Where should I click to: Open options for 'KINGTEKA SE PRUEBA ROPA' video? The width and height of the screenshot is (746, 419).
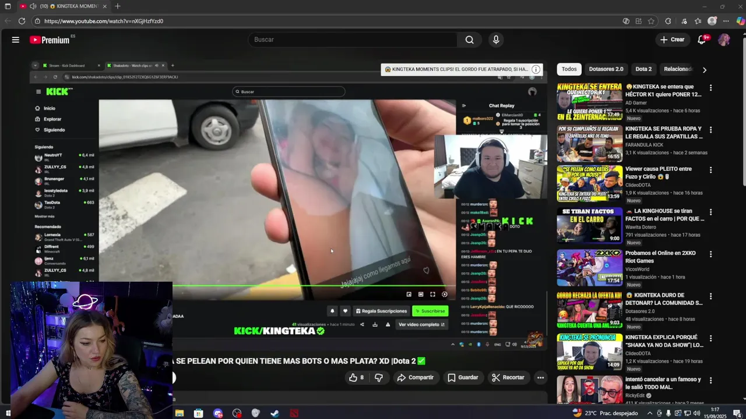click(x=710, y=129)
